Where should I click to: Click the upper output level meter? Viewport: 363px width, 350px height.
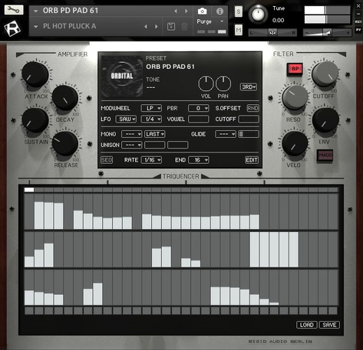(327, 11)
